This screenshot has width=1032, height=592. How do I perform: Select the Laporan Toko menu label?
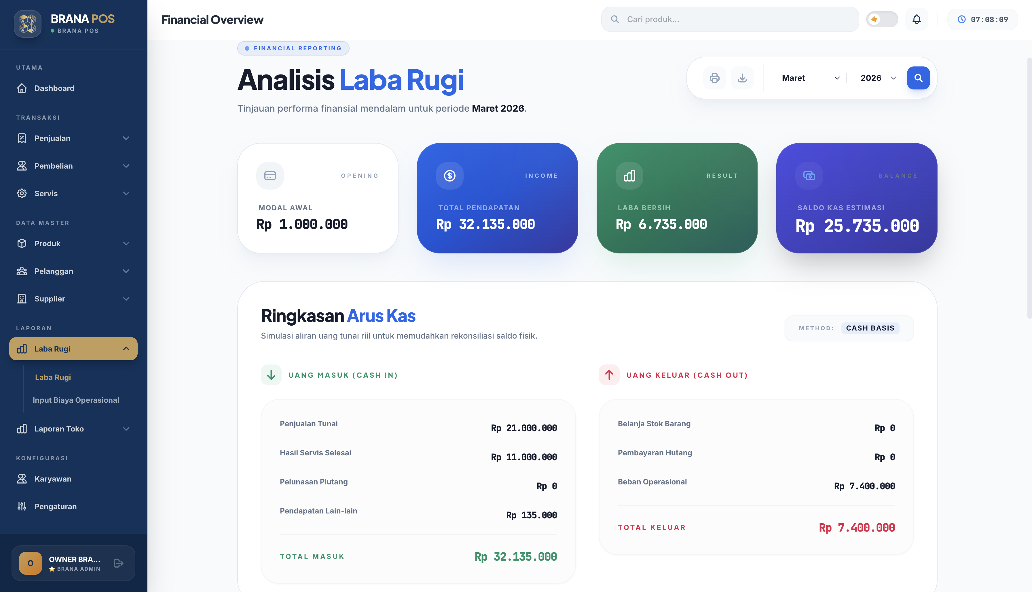tap(59, 429)
